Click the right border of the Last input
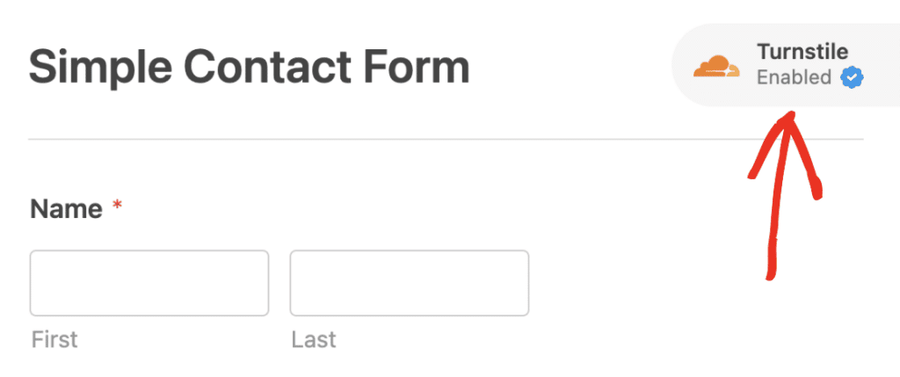 coord(528,283)
